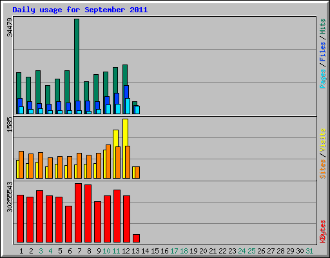Click the red KBytes bar for day 1

20,219
